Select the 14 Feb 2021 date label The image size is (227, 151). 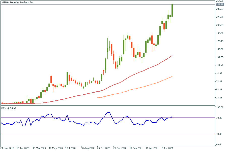coord(135,148)
